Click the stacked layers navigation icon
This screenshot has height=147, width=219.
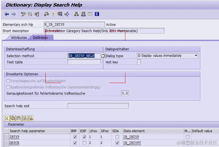point(83,14)
